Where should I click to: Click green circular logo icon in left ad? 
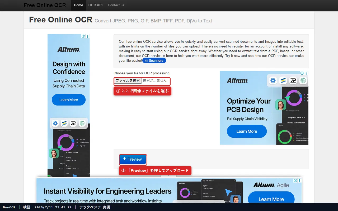click(82, 123)
